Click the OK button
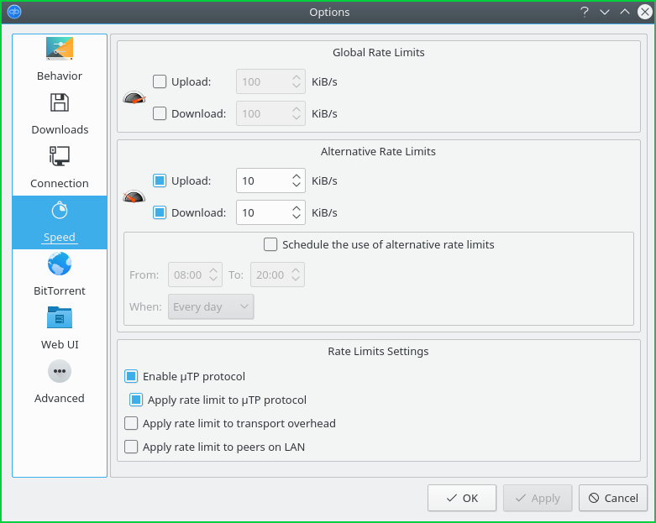 click(461, 498)
